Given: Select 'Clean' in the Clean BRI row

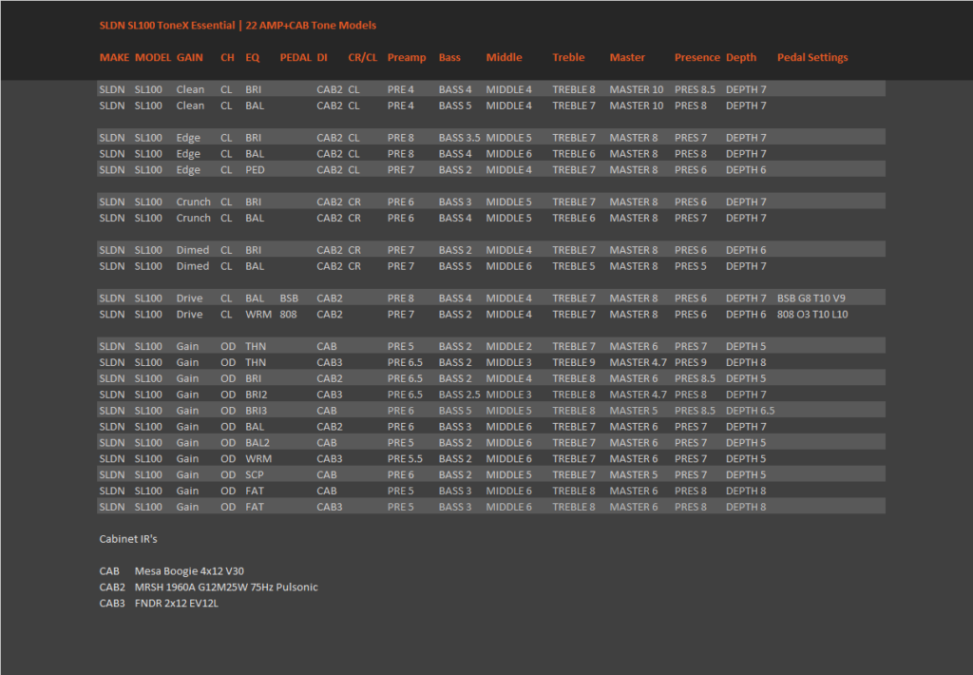Looking at the screenshot, I should (190, 89).
